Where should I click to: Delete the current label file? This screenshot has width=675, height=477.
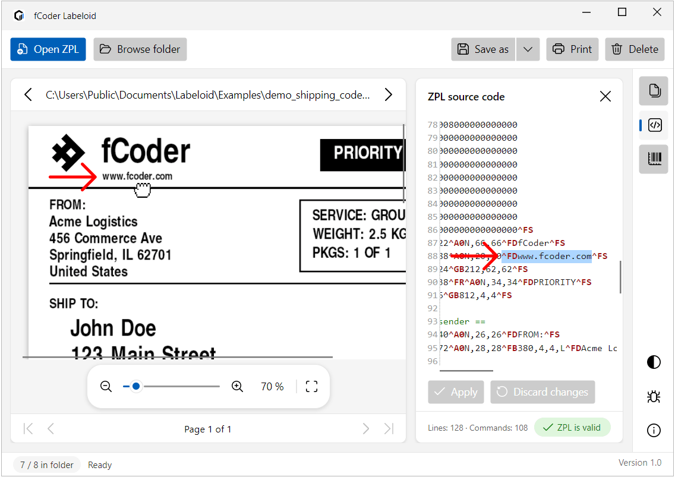pyautogui.click(x=635, y=49)
